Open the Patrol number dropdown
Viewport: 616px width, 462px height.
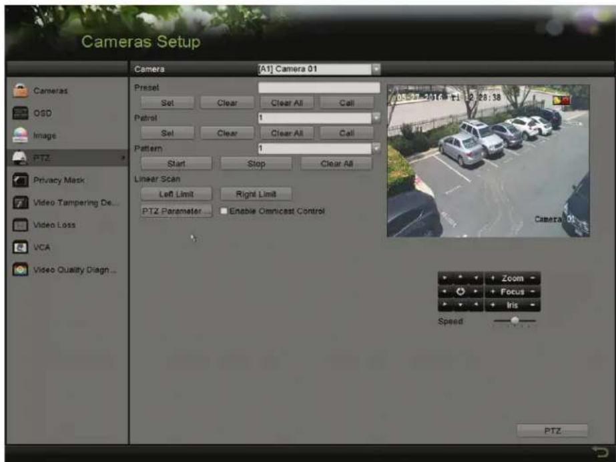(x=376, y=118)
